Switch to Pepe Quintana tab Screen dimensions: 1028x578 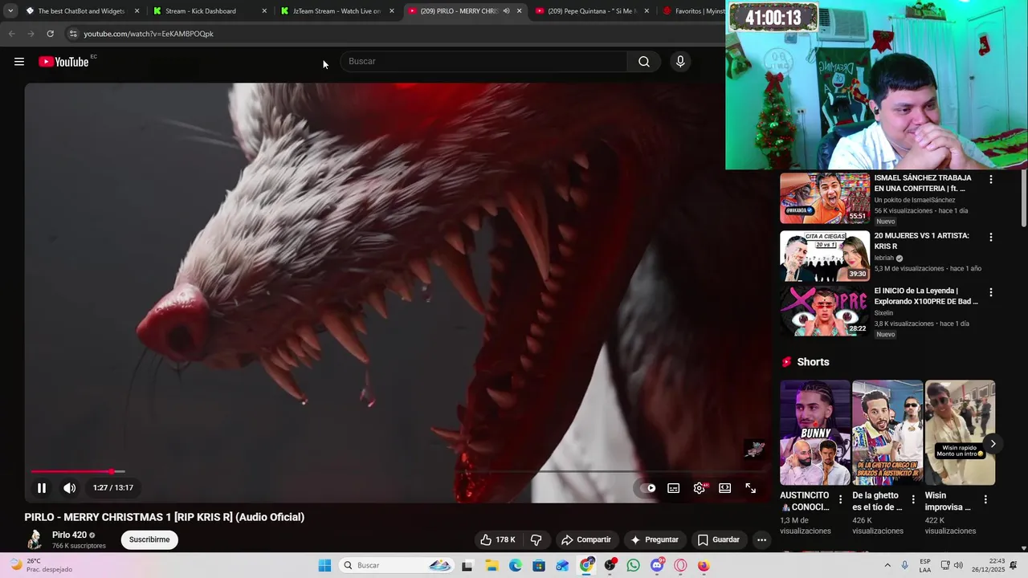click(594, 11)
